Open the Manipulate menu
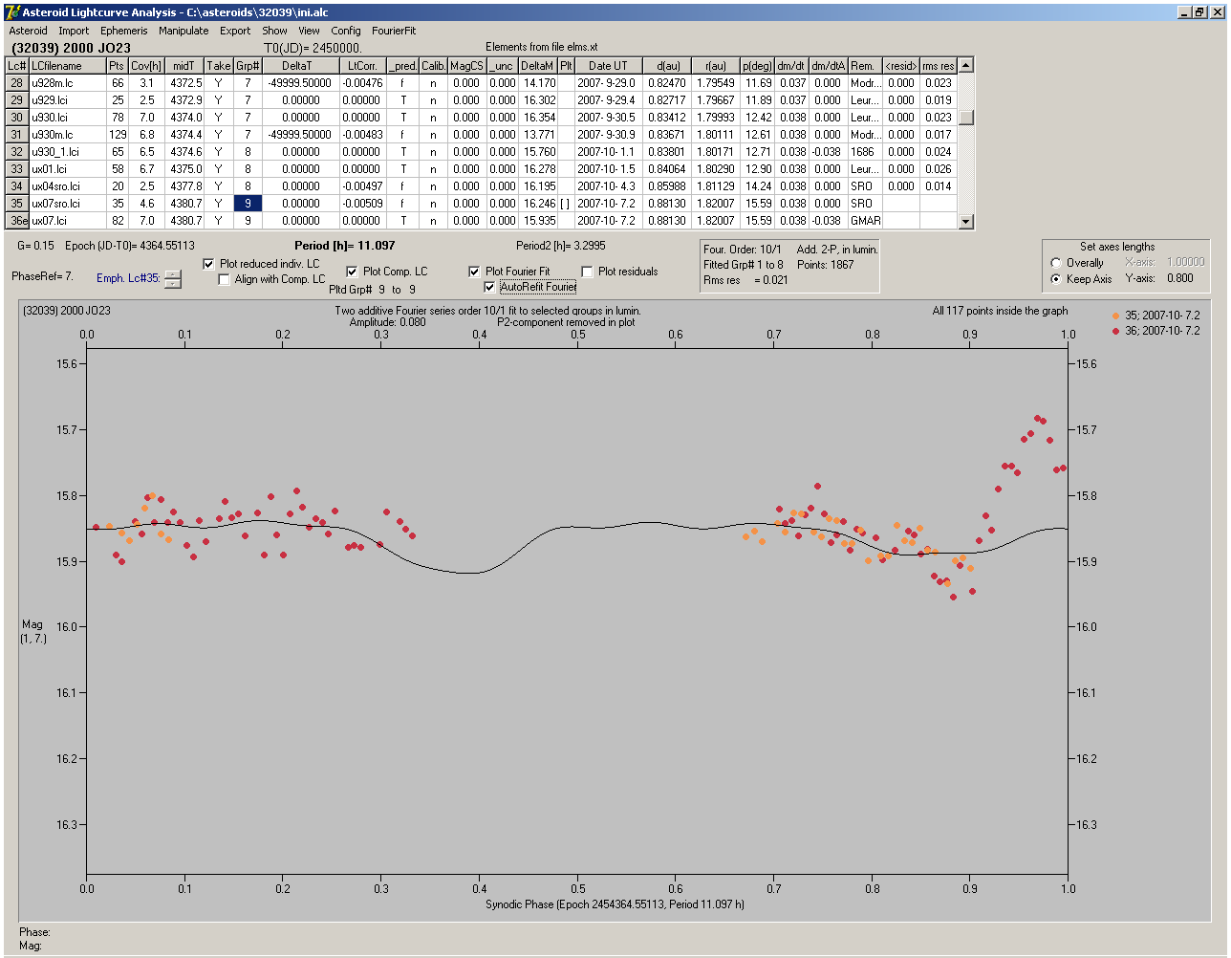 click(184, 31)
